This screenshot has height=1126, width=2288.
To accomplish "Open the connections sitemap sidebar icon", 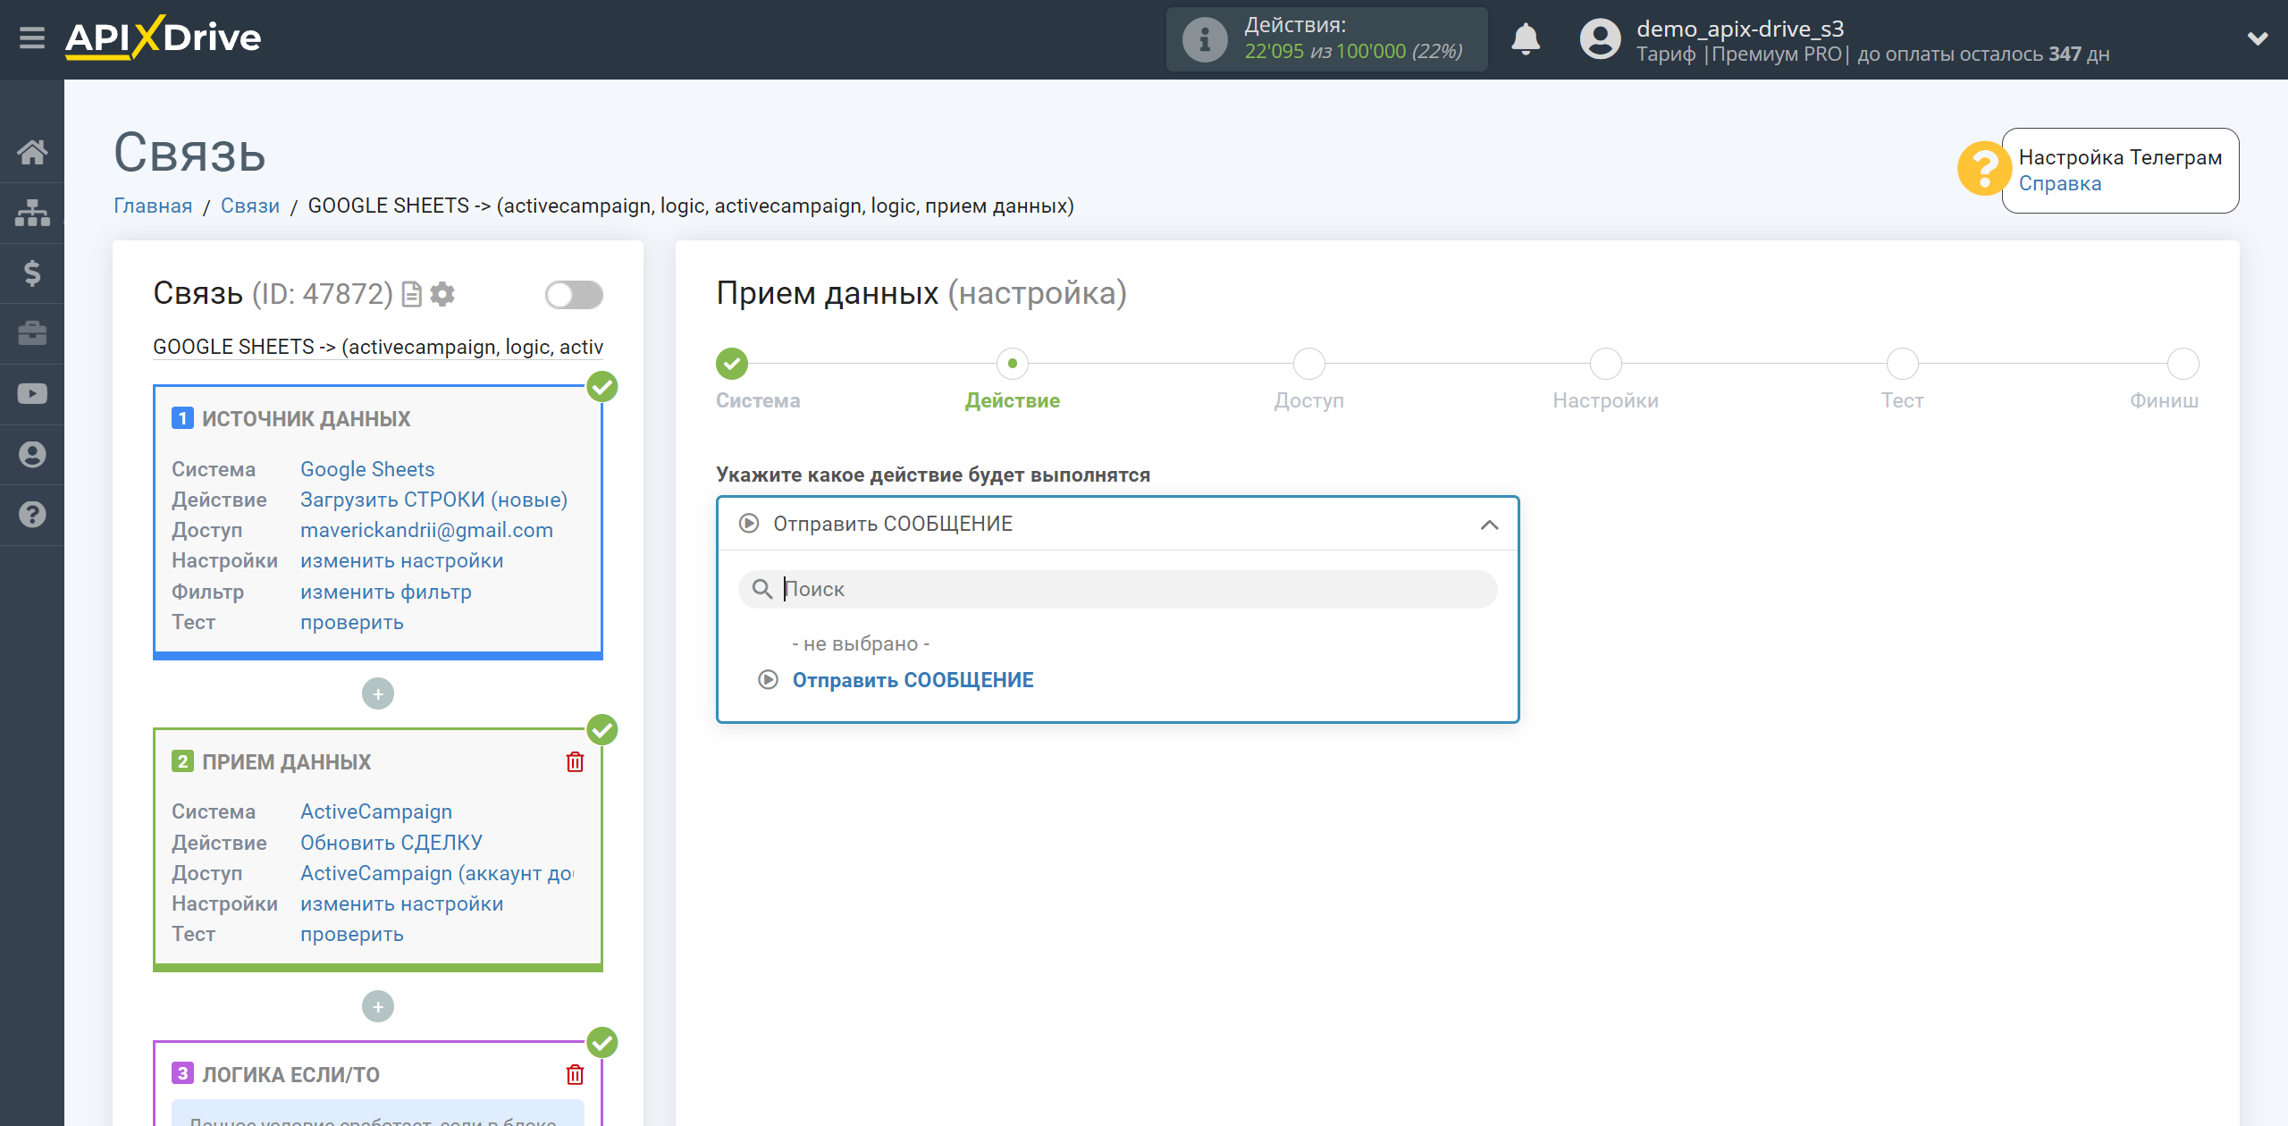I will point(32,213).
